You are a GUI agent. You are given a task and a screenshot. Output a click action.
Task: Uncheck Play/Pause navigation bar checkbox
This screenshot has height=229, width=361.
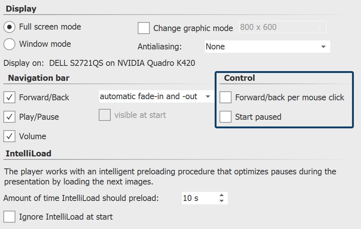tap(9, 117)
